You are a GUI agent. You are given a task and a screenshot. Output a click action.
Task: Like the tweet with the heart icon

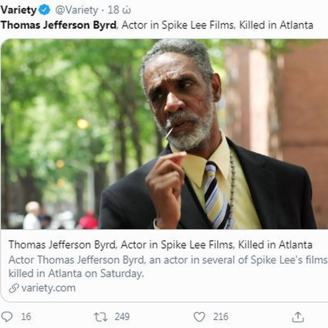coord(199,317)
